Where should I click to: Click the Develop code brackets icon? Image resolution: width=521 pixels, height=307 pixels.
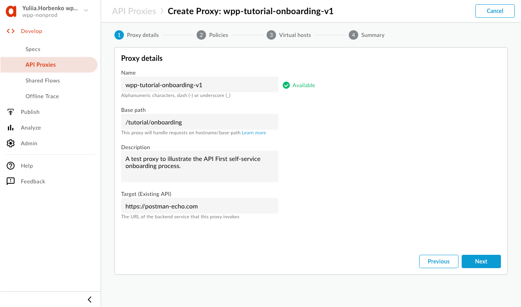coord(11,31)
